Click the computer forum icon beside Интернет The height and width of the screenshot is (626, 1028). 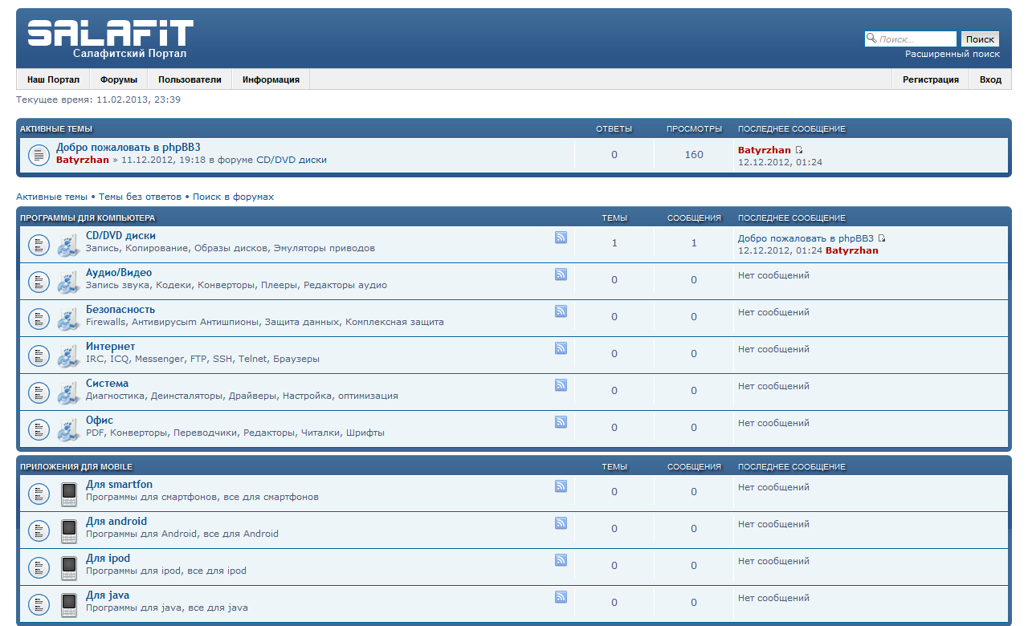(68, 356)
